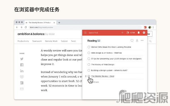
Task: Complete 'Web design & art history - Webflow' task
Action: (x=89, y=53)
